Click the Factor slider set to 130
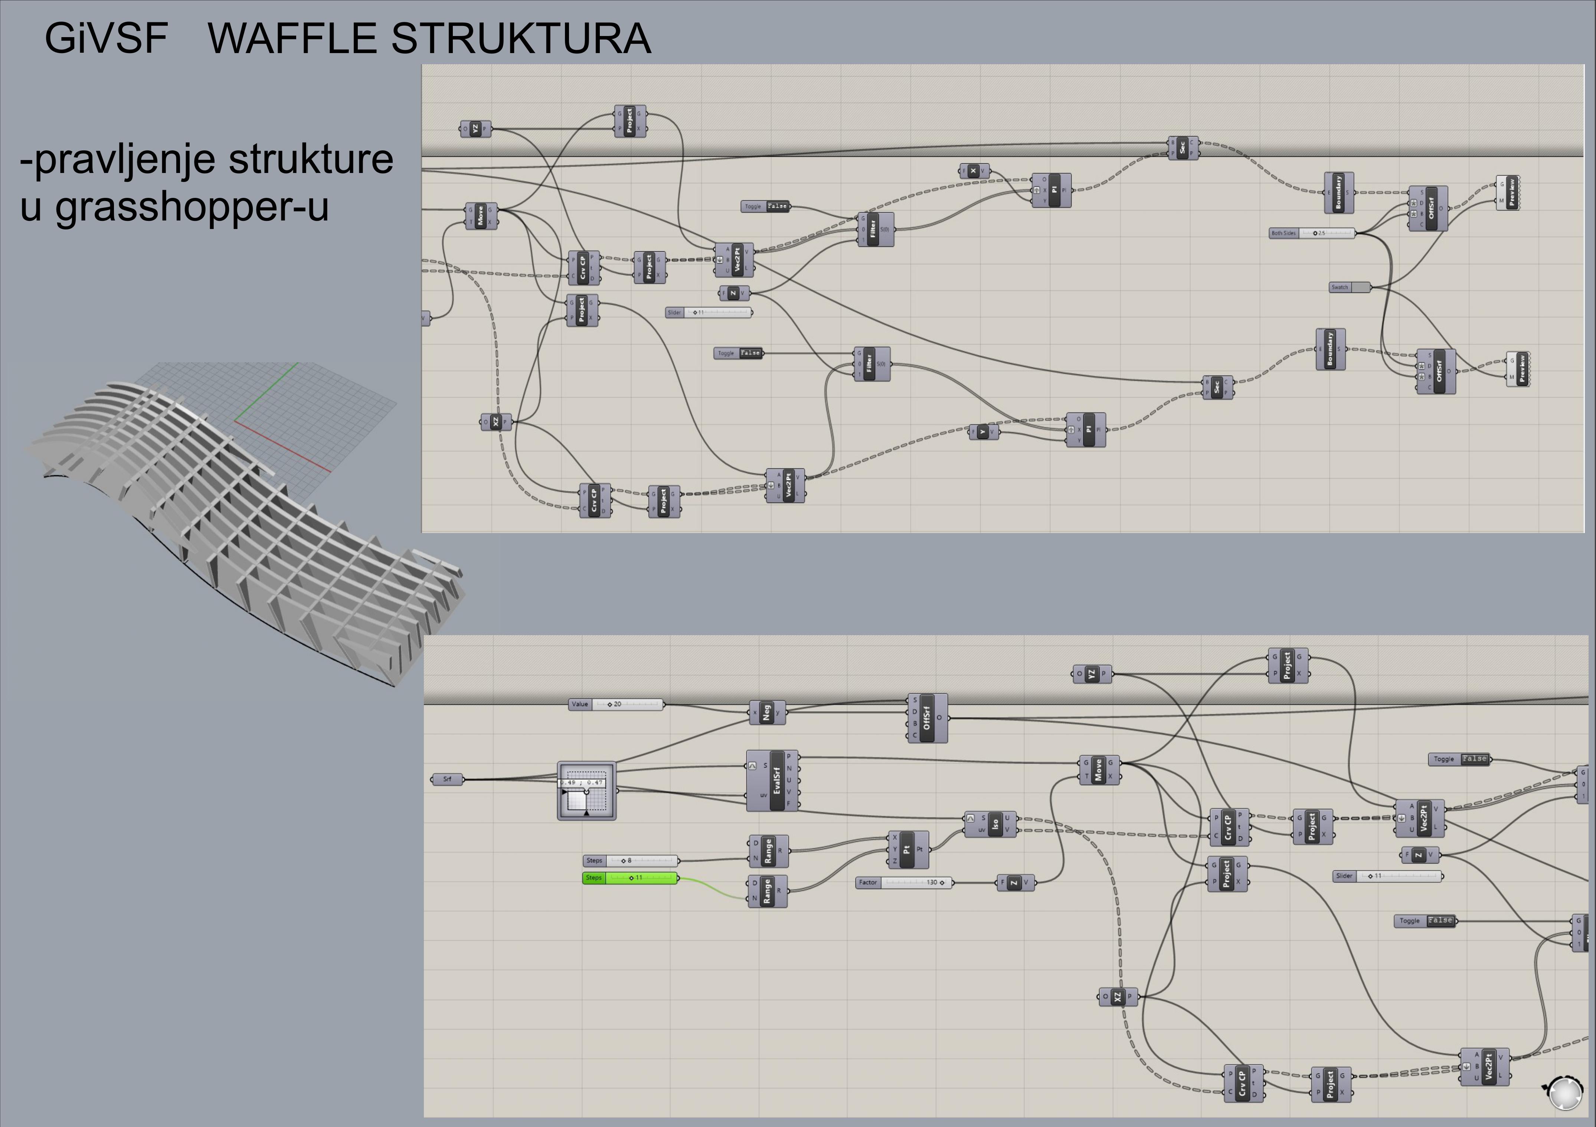The height and width of the screenshot is (1127, 1596). [x=905, y=882]
